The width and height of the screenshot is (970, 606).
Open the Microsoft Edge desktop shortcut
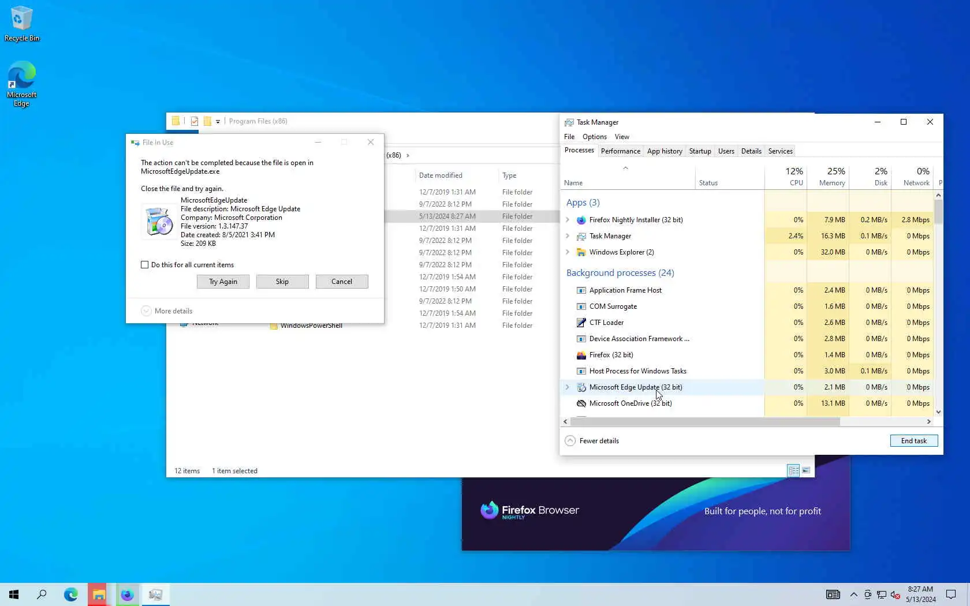click(x=21, y=84)
